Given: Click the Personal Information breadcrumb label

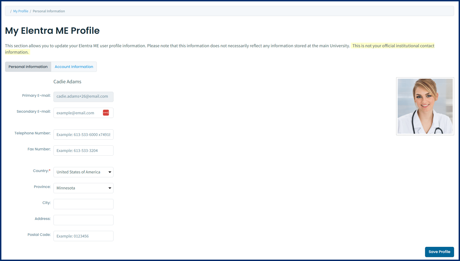Looking at the screenshot, I should (x=49, y=11).
